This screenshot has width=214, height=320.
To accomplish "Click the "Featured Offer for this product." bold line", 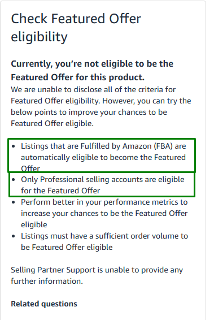I will pos(78,77).
